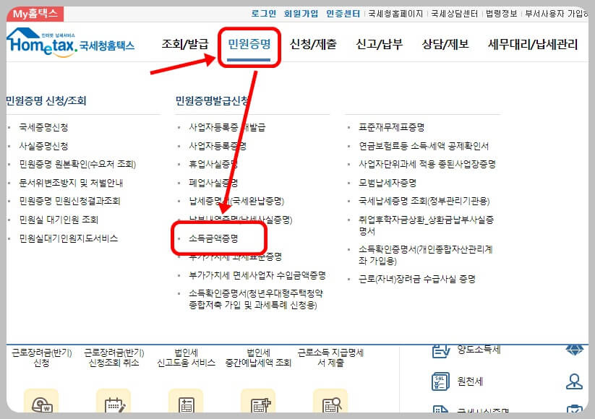595x419 pixels.
Task: Click the 민원증명발급신청 heading
Action: 212,101
